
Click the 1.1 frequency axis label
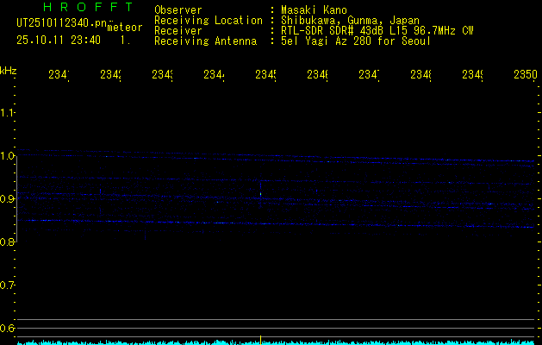pyautogui.click(x=8, y=113)
